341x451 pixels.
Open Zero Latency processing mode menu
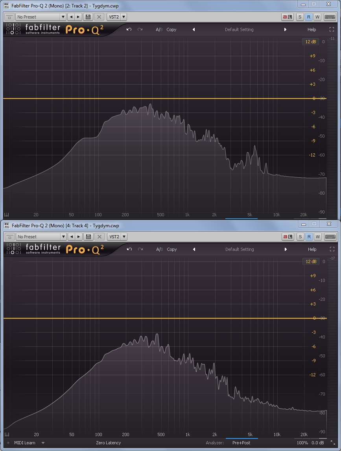tap(108, 443)
